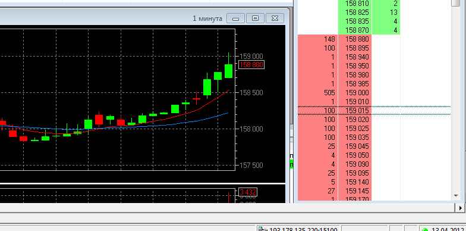Select the 158 870 green bid price row
This screenshot has width=466, height=231.
(x=369, y=30)
